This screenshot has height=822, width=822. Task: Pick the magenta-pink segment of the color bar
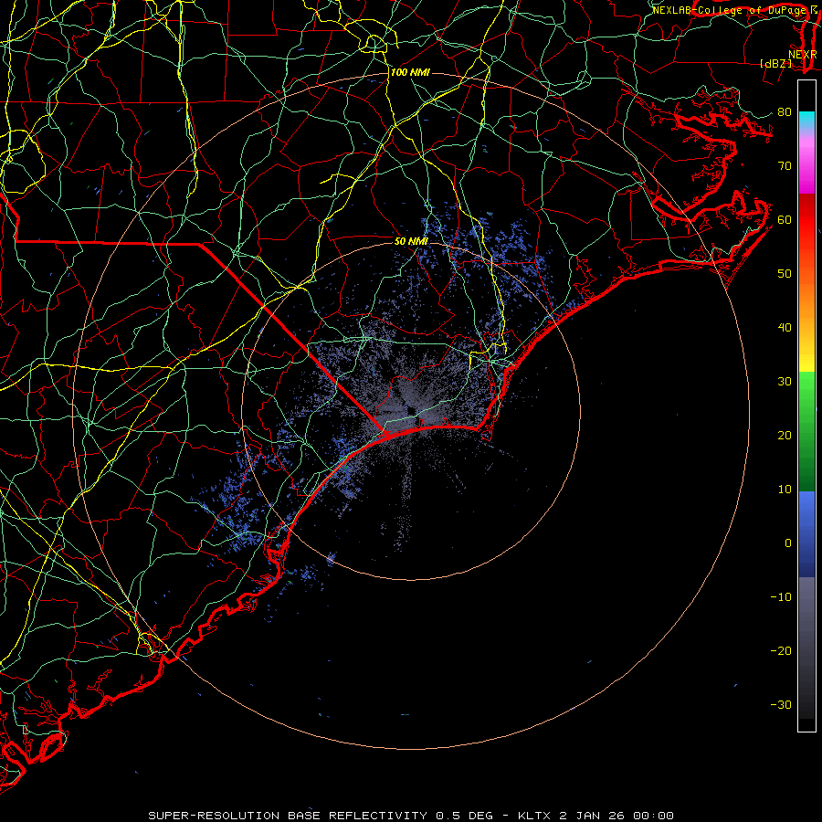806,163
